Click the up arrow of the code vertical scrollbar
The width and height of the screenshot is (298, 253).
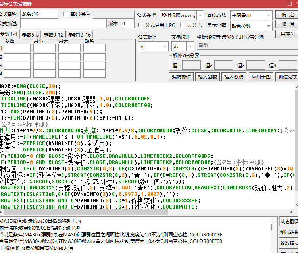297,87
